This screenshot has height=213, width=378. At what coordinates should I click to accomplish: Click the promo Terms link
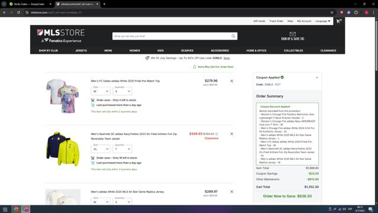click(226, 58)
